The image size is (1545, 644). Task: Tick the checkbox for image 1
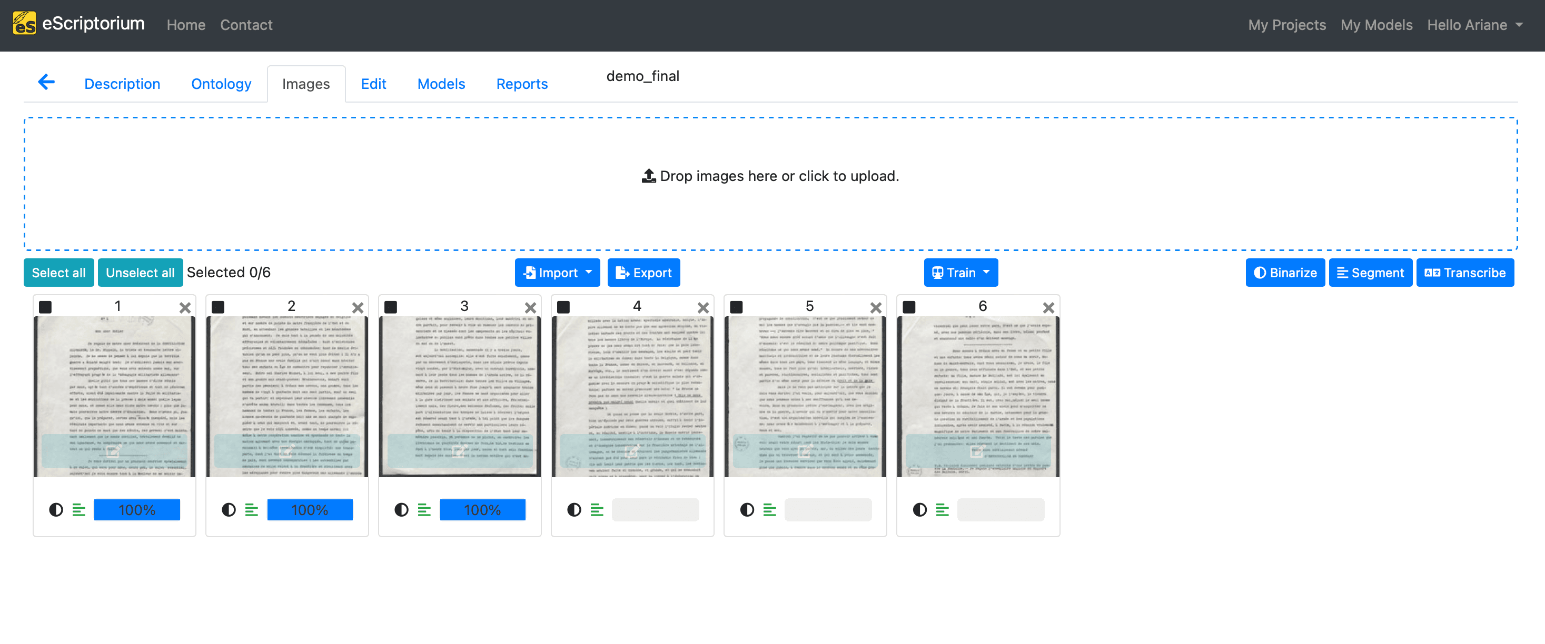point(45,307)
